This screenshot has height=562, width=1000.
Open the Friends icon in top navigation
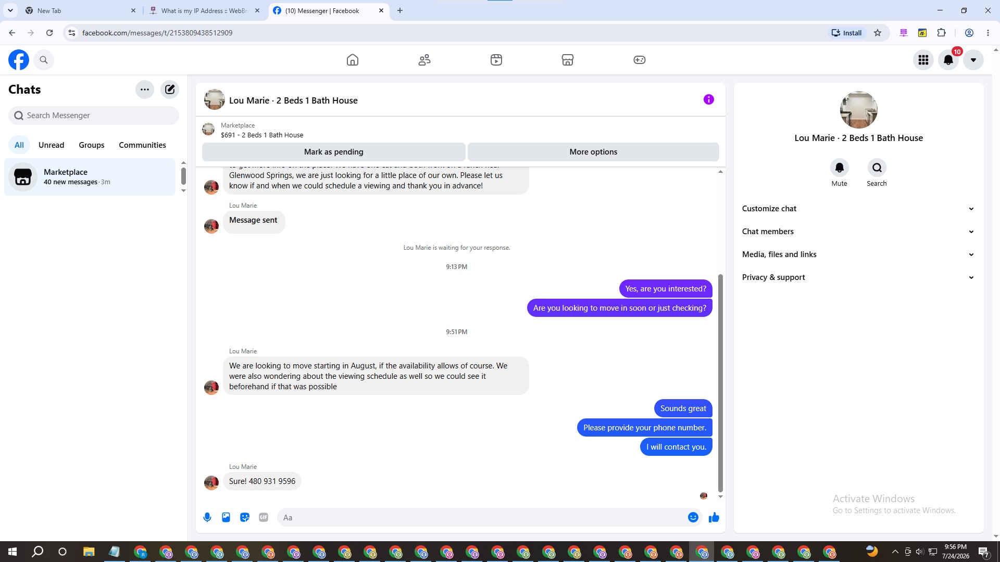424,60
